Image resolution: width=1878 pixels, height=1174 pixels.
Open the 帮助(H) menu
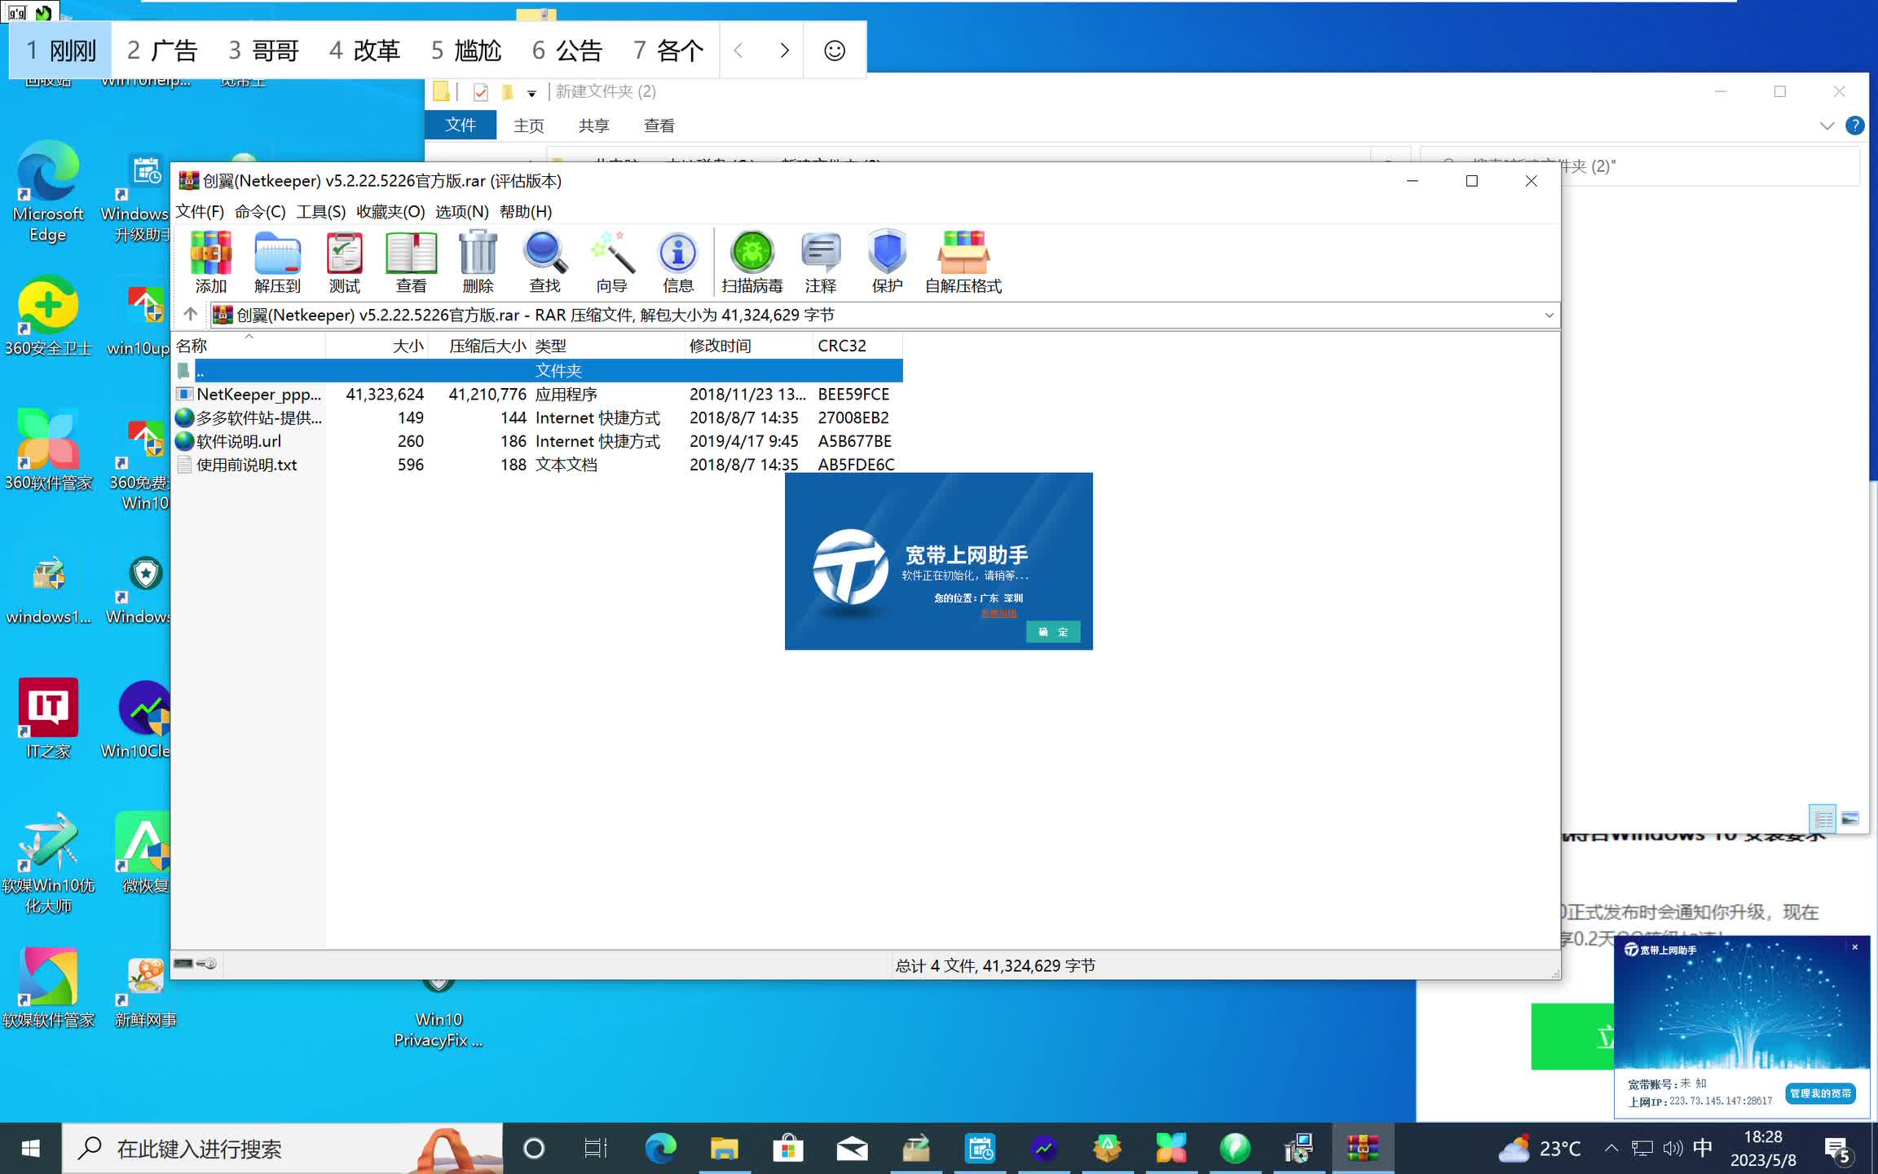coord(526,212)
